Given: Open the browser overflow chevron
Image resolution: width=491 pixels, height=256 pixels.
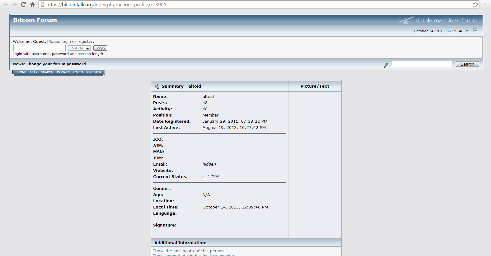Looking at the screenshot, I should (484, 4).
